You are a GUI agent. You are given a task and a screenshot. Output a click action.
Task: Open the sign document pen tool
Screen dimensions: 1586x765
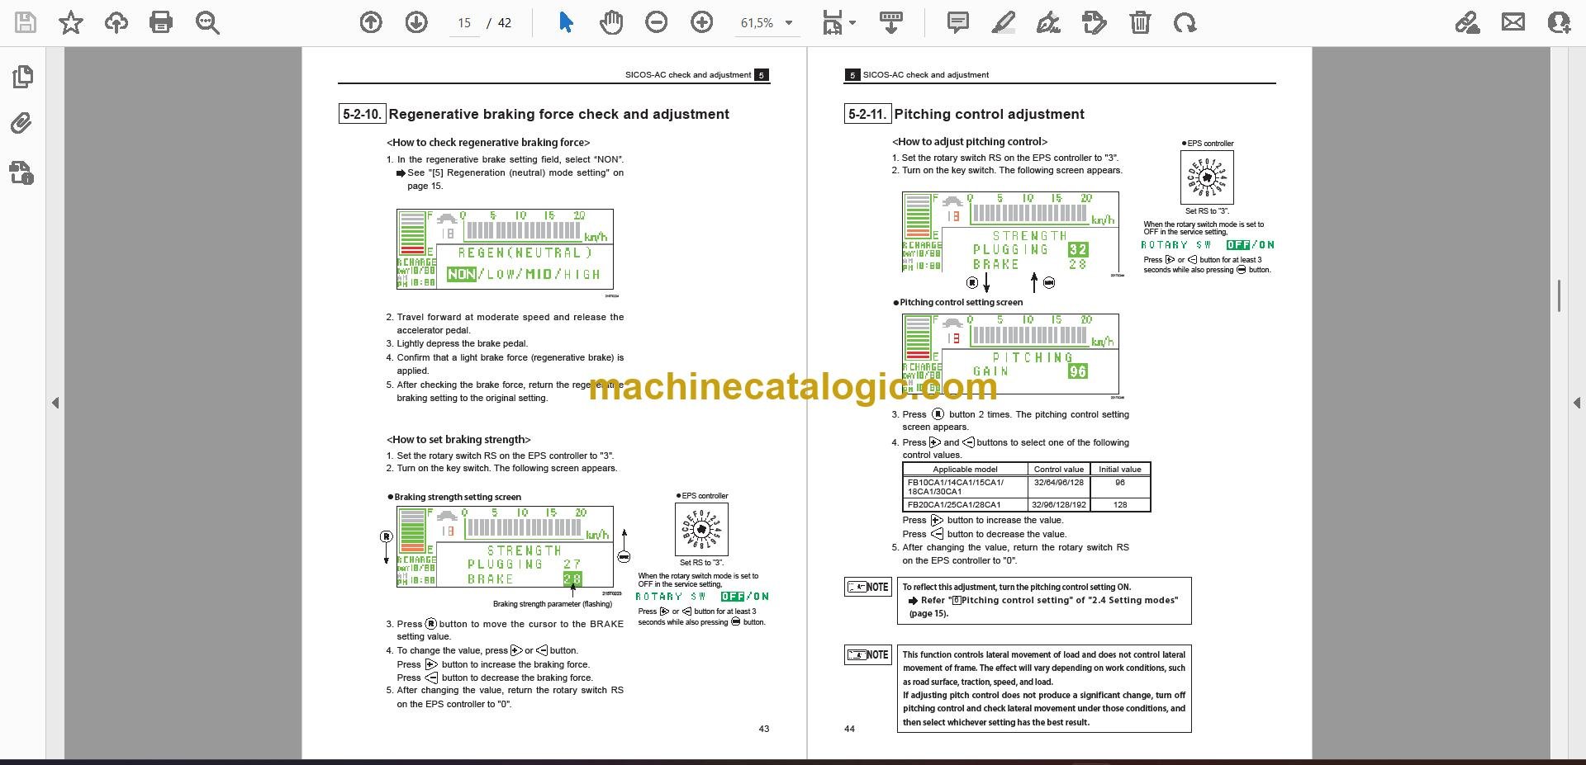point(1049,22)
